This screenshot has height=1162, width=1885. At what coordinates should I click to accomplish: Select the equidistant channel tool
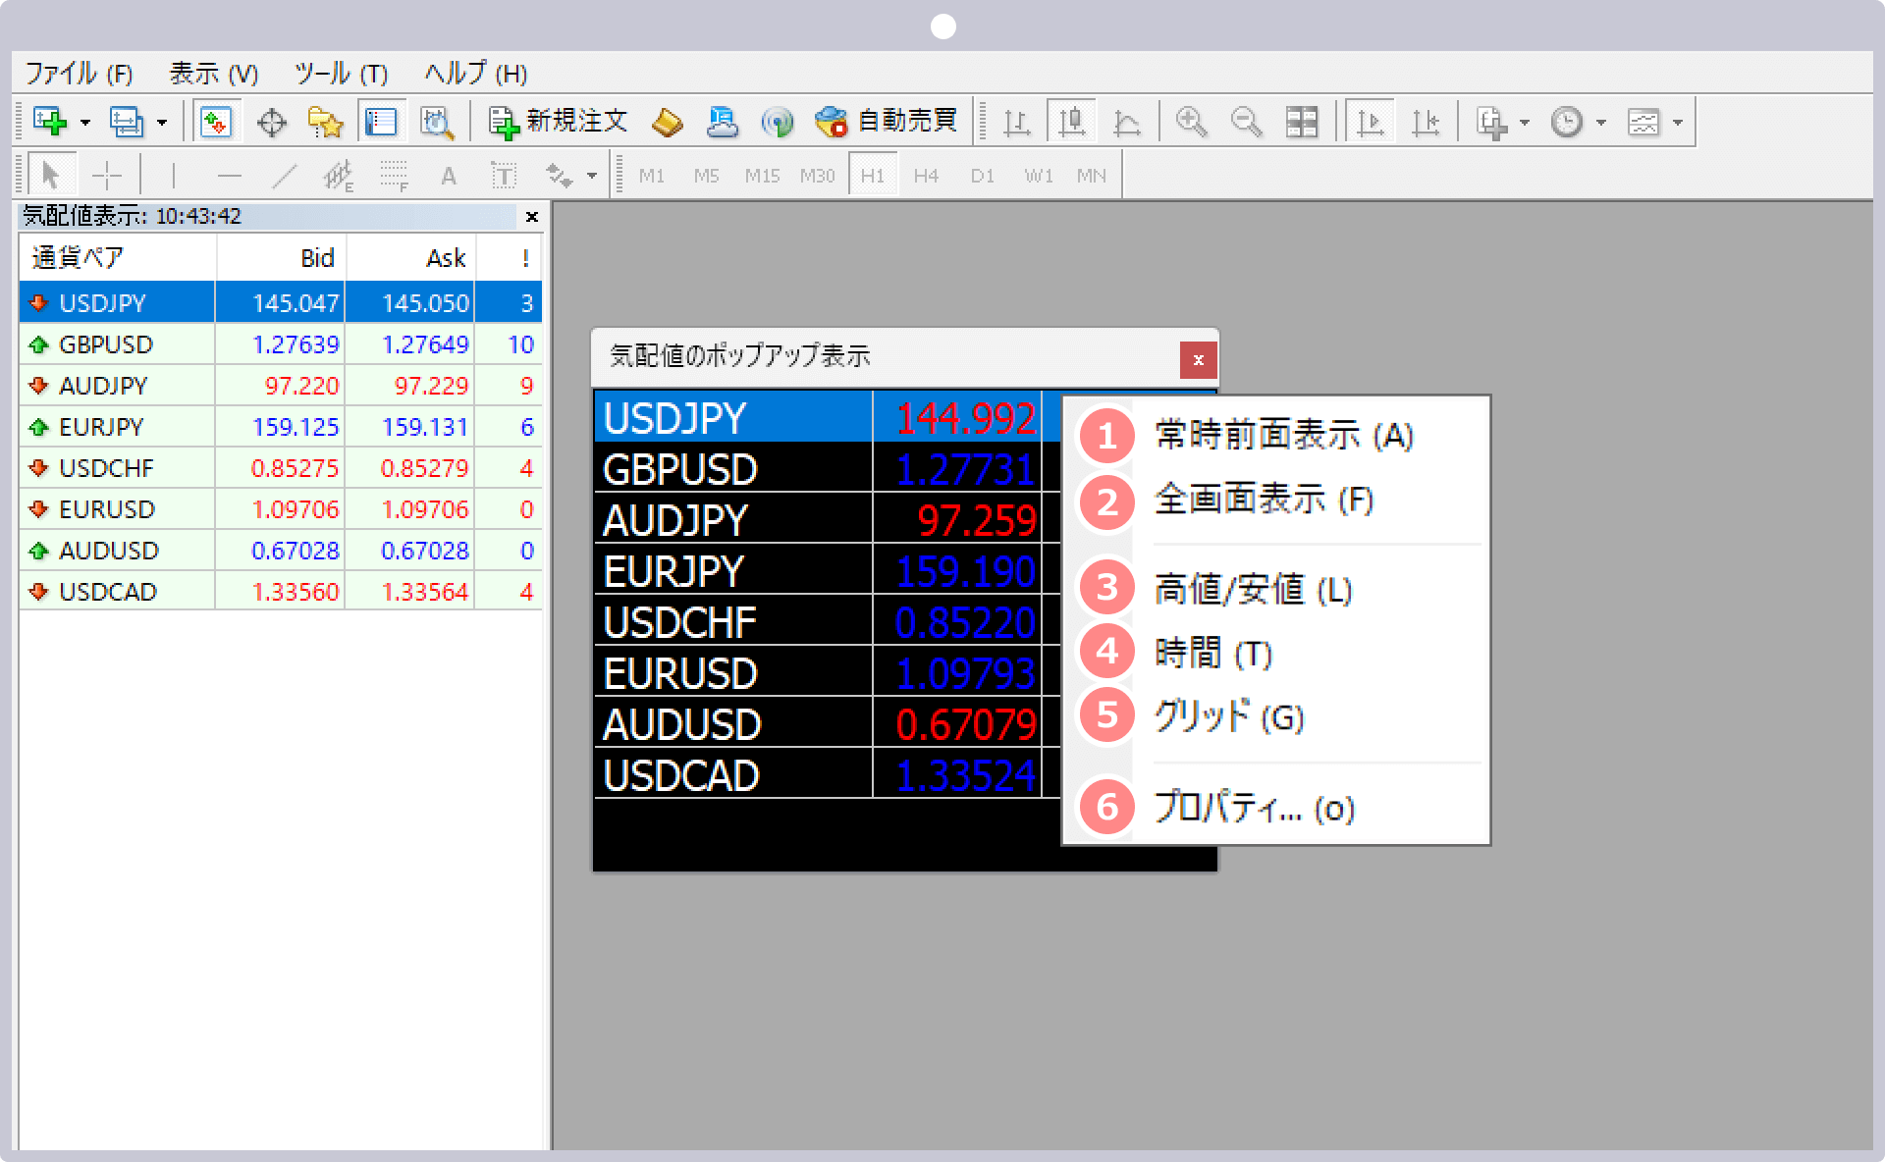(339, 176)
